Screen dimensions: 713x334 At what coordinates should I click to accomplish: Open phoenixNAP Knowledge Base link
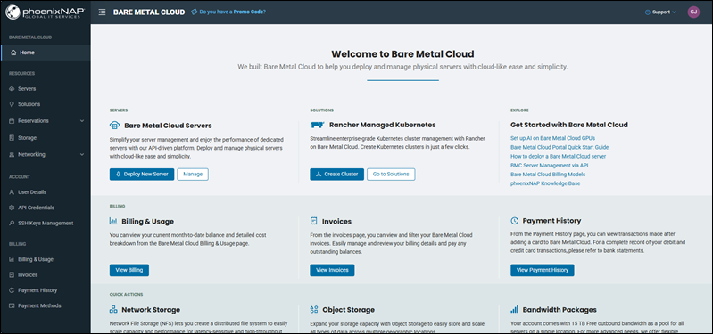[545, 183]
